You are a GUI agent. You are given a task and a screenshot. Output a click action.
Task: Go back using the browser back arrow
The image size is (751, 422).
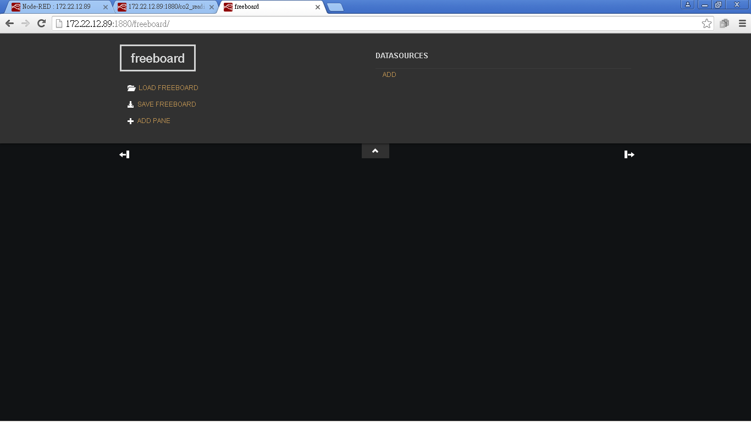tap(9, 23)
